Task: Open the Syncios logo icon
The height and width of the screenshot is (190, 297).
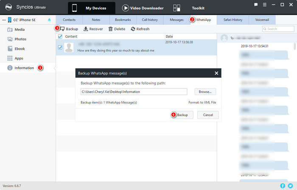Action: tap(8, 7)
